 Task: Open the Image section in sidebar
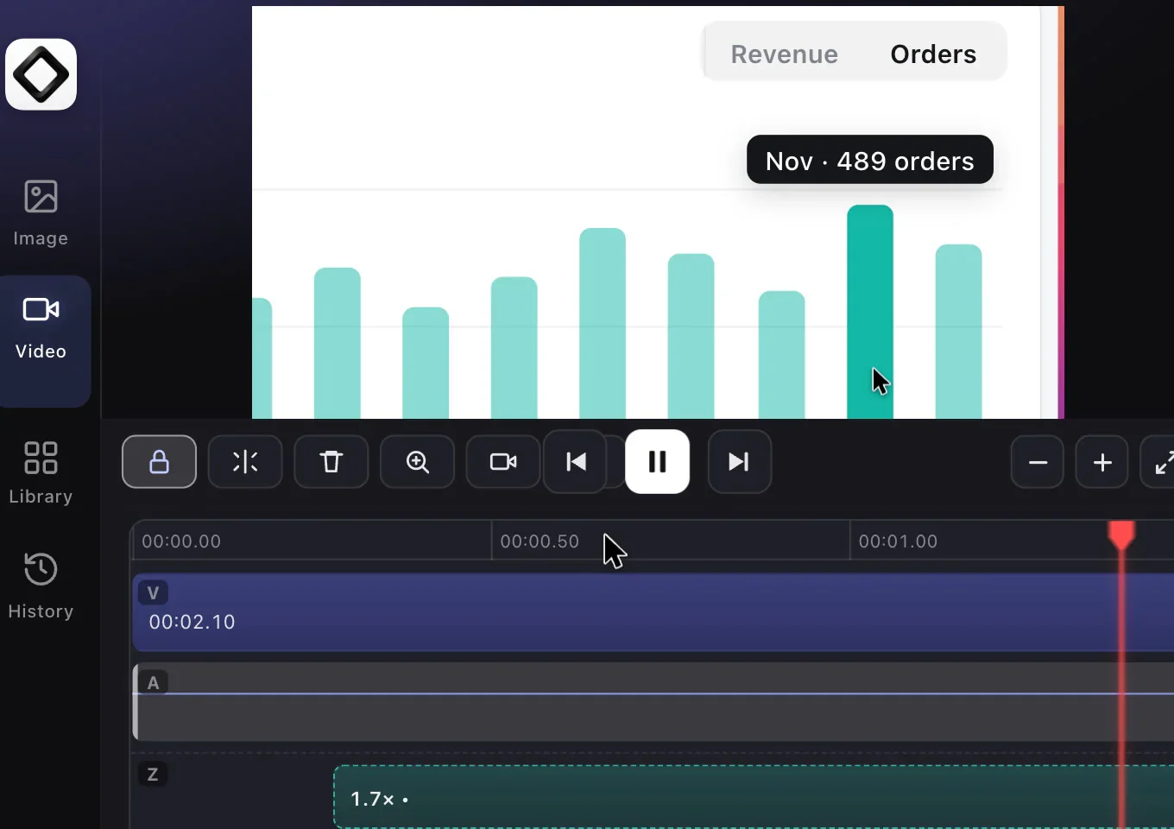[41, 213]
